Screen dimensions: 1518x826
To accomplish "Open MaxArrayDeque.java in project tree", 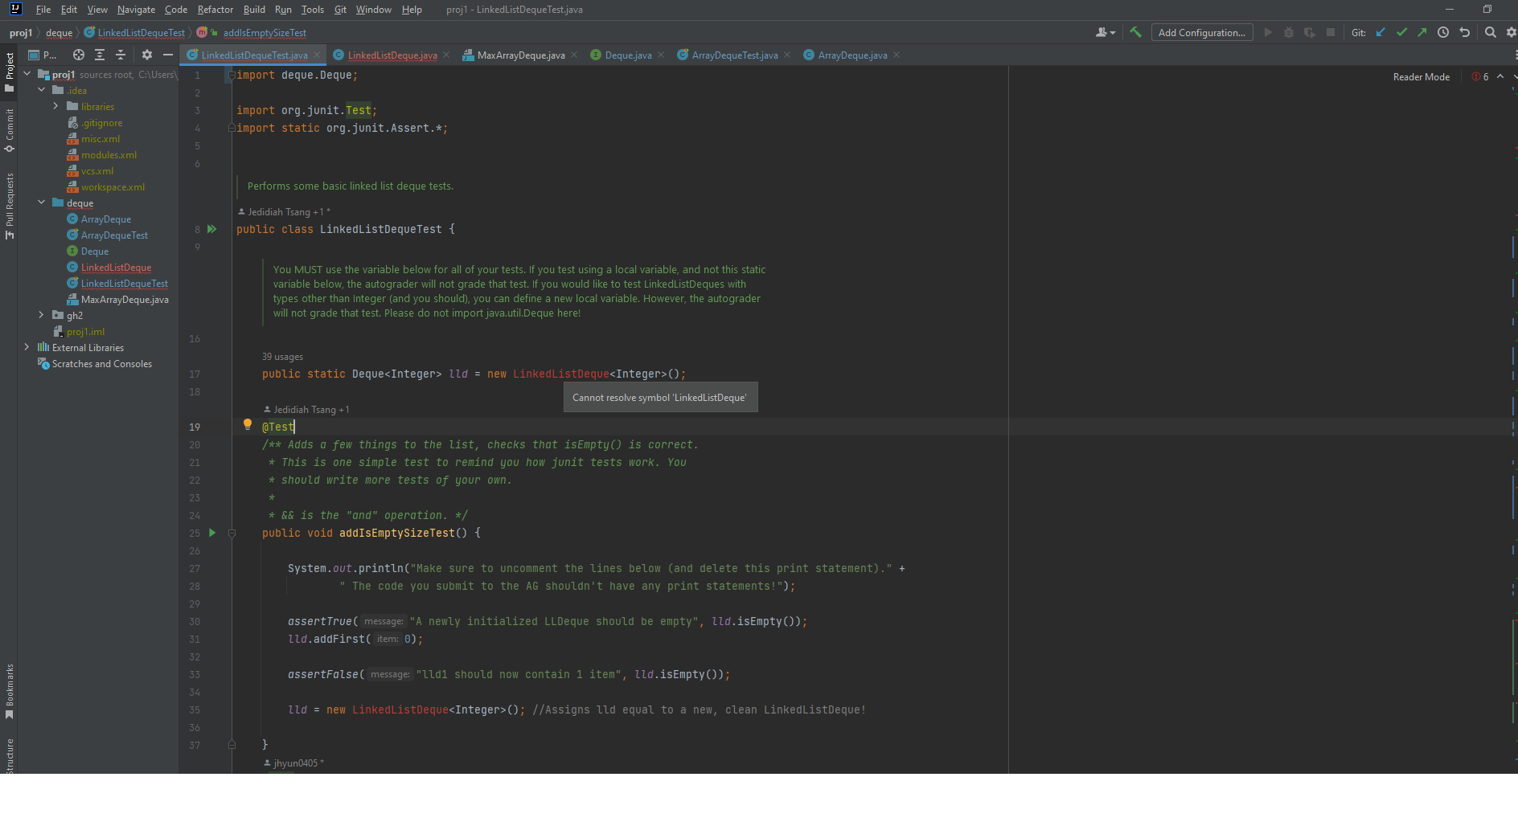I will coord(125,300).
